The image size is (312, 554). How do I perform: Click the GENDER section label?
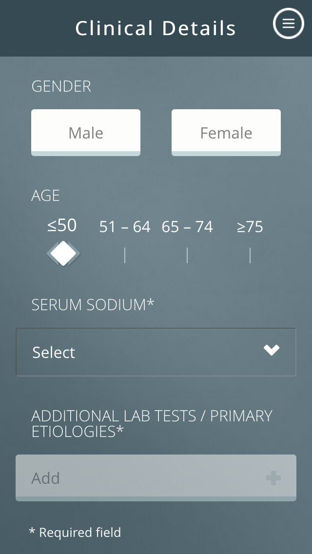[x=61, y=86]
